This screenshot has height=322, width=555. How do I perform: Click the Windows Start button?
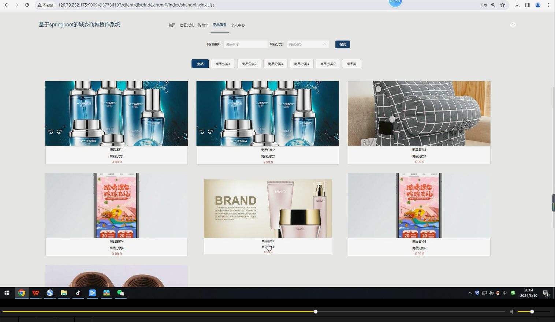click(7, 293)
